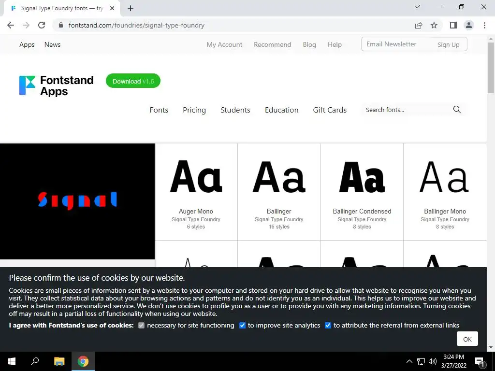Open the Fonts menu item
Image resolution: width=495 pixels, height=371 pixels.
(x=159, y=110)
